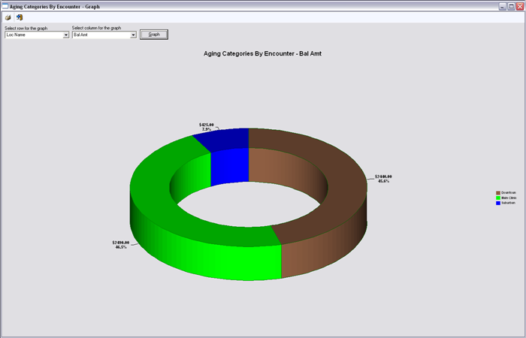
Task: Click the brown Downtown legend swatch
Action: tap(498, 193)
